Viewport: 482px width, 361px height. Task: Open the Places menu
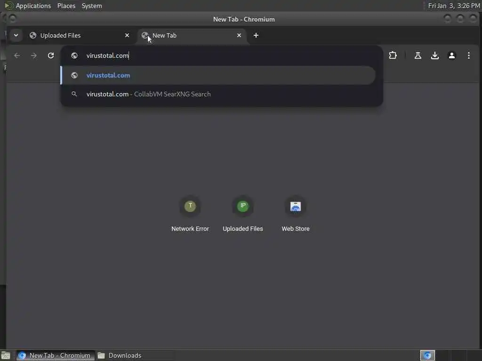coord(66,6)
